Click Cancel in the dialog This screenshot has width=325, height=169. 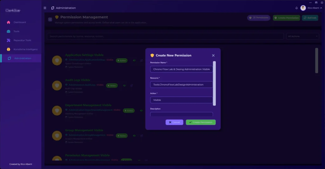(x=174, y=122)
